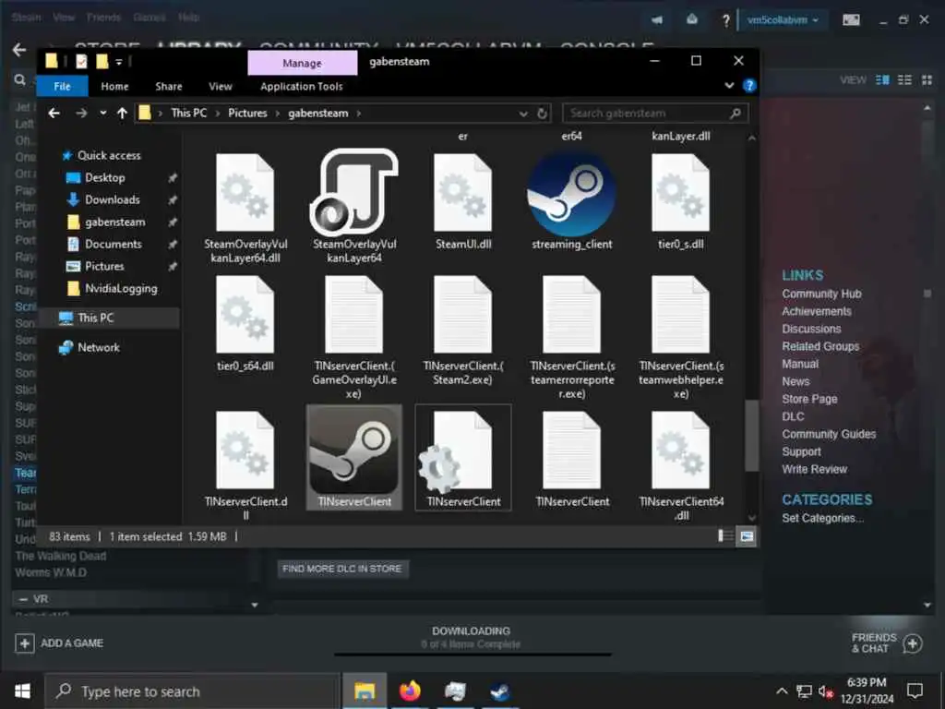The image size is (945, 709).
Task: Expand the address bar history dropdown
Action: pyautogui.click(x=523, y=114)
